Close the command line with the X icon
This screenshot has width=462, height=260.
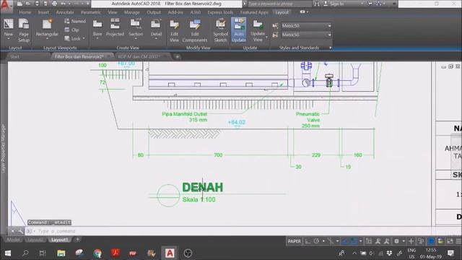coord(12,231)
